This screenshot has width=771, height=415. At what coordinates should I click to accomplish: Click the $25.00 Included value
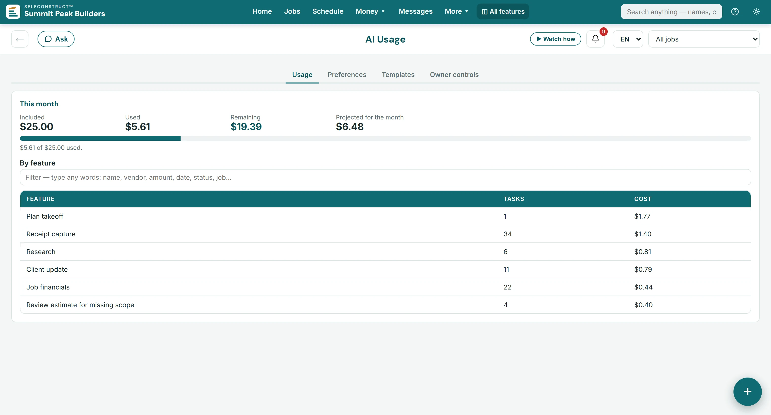(x=37, y=127)
